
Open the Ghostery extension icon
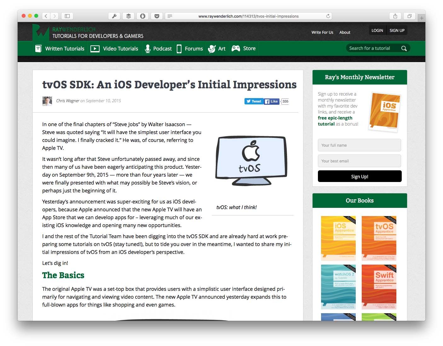click(143, 16)
